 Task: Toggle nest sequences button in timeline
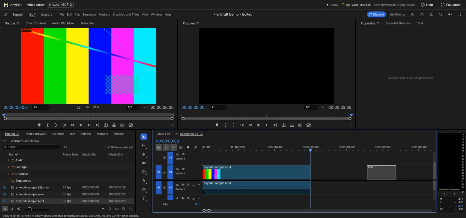pos(159,147)
